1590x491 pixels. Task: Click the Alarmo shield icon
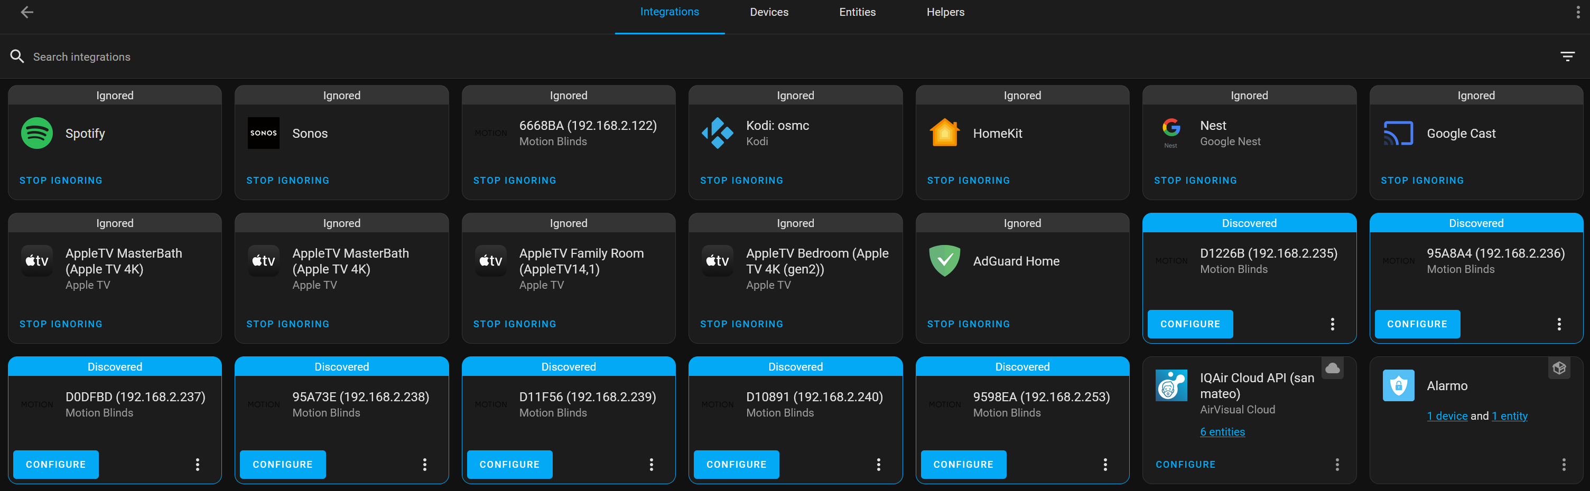click(x=1398, y=385)
